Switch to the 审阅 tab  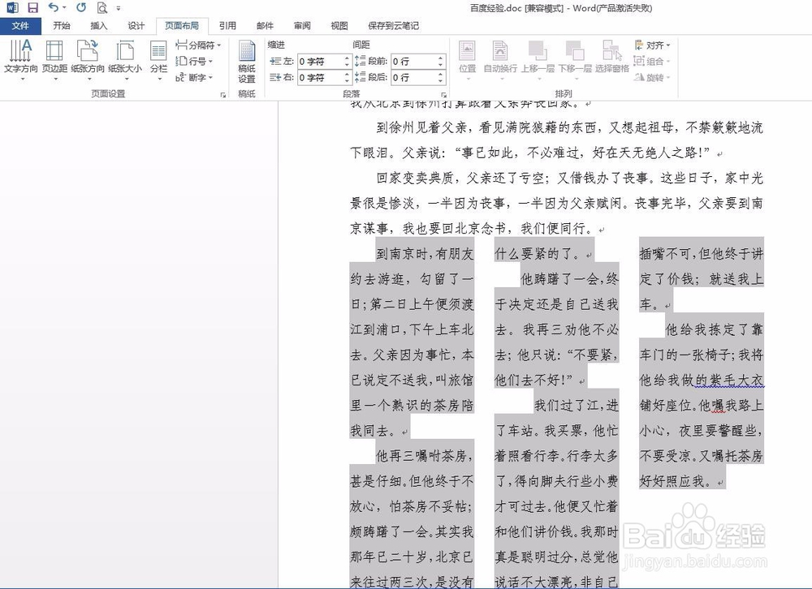point(302,26)
